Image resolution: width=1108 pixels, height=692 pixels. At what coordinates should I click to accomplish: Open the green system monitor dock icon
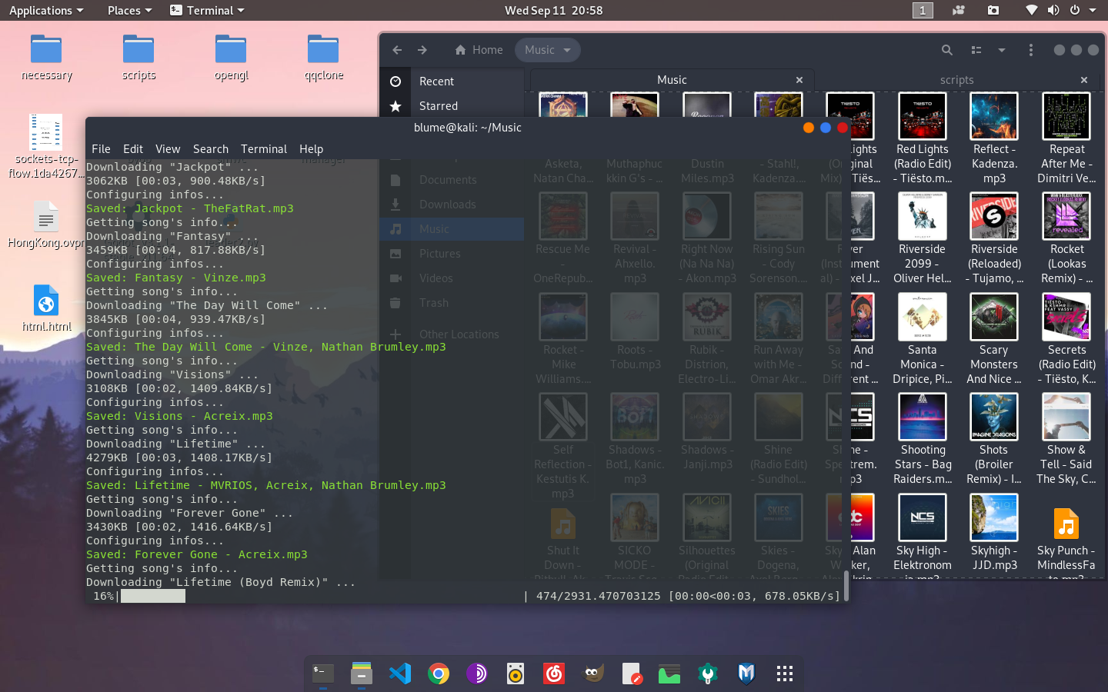[669, 674]
